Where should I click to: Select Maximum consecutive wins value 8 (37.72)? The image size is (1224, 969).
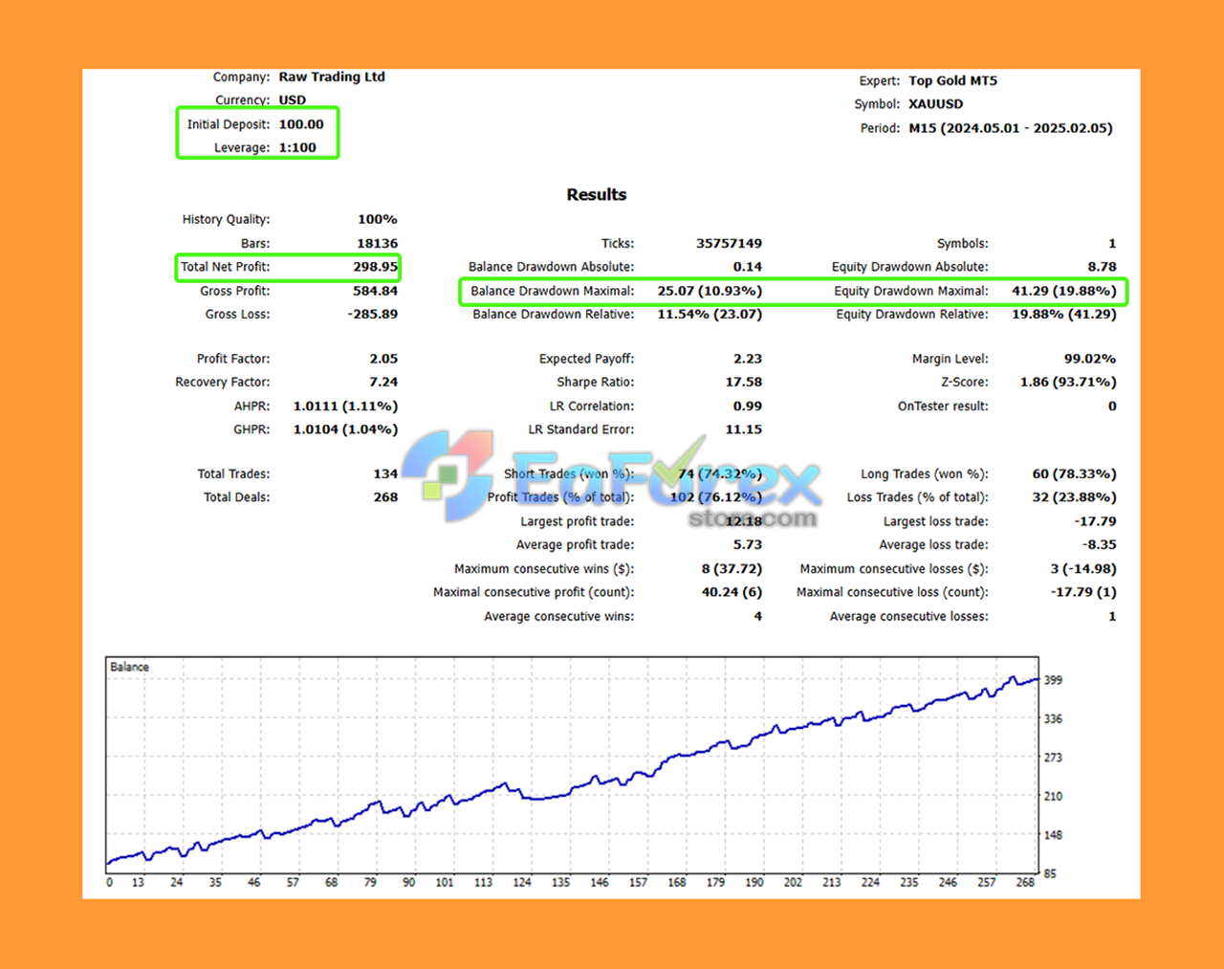click(732, 568)
